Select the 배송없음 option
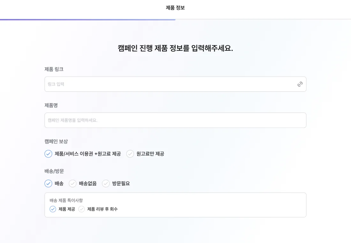The image size is (351, 243). (83, 183)
